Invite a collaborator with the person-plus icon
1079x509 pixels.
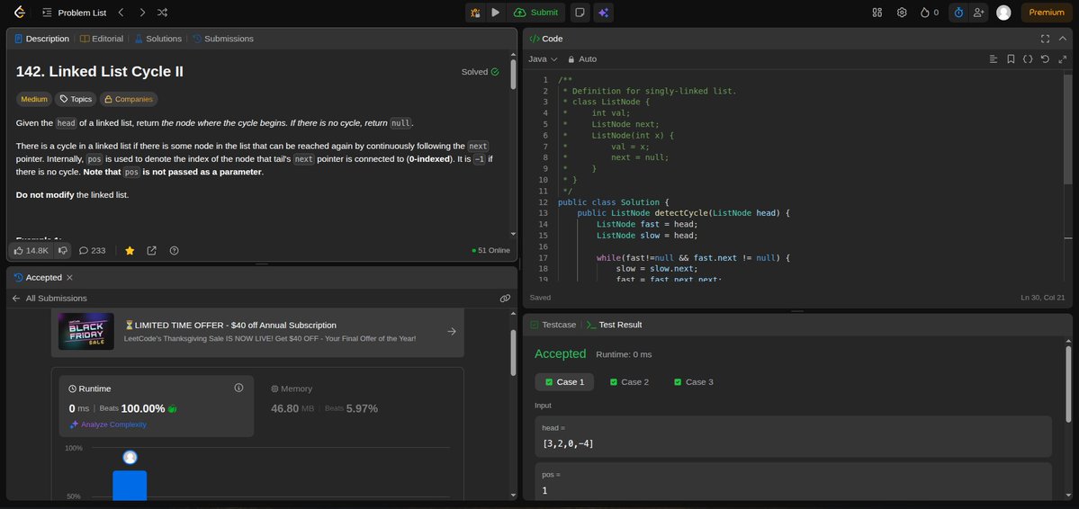pyautogui.click(x=978, y=13)
